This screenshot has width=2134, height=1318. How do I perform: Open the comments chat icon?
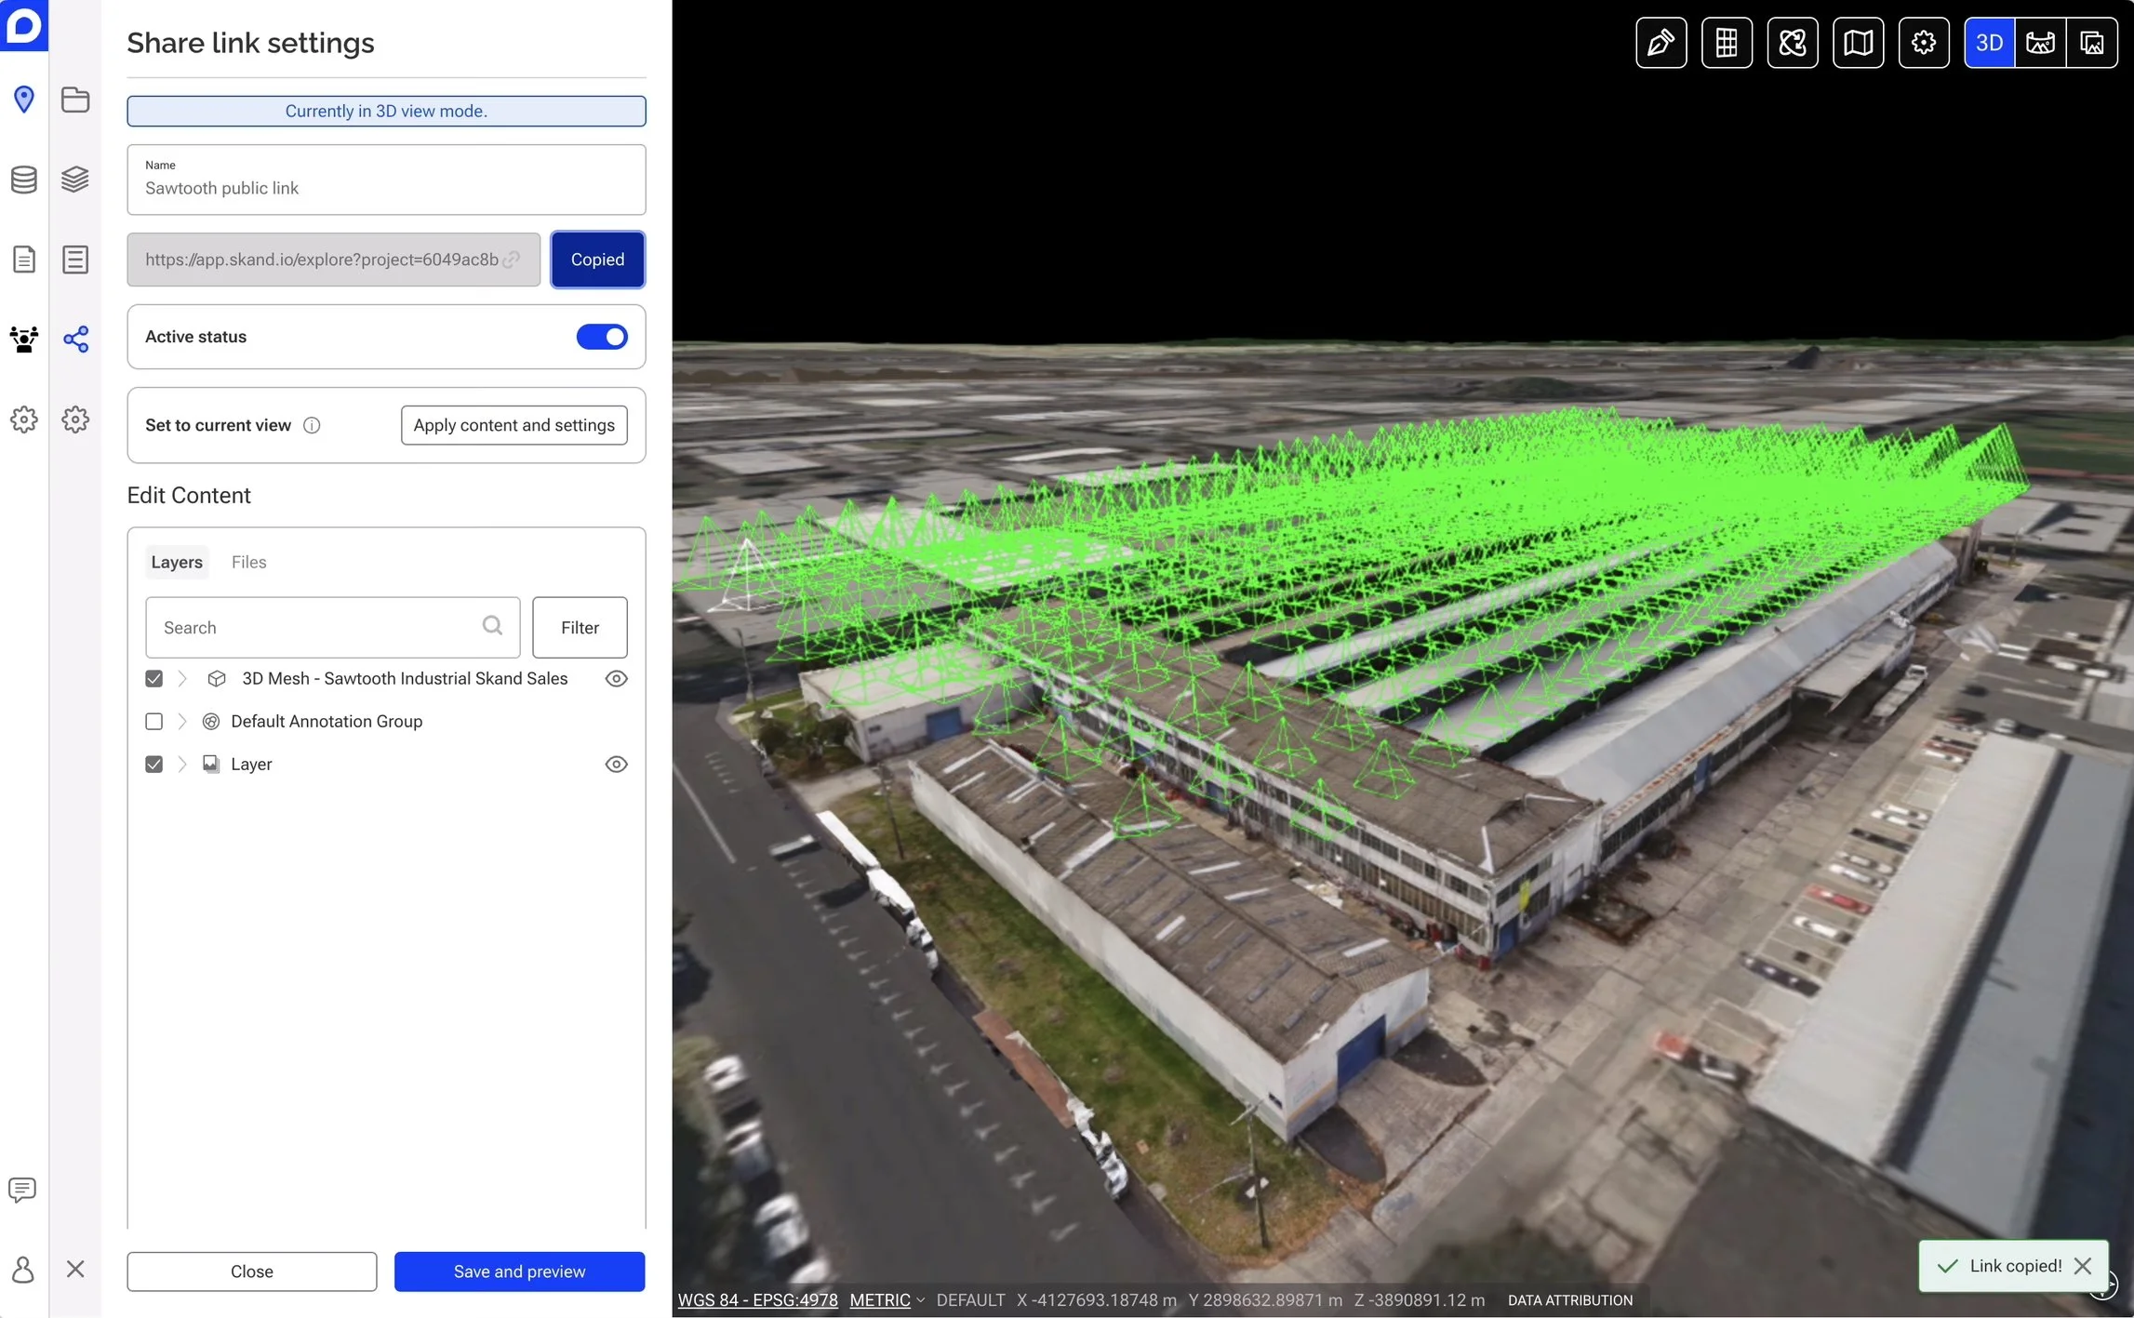click(22, 1190)
